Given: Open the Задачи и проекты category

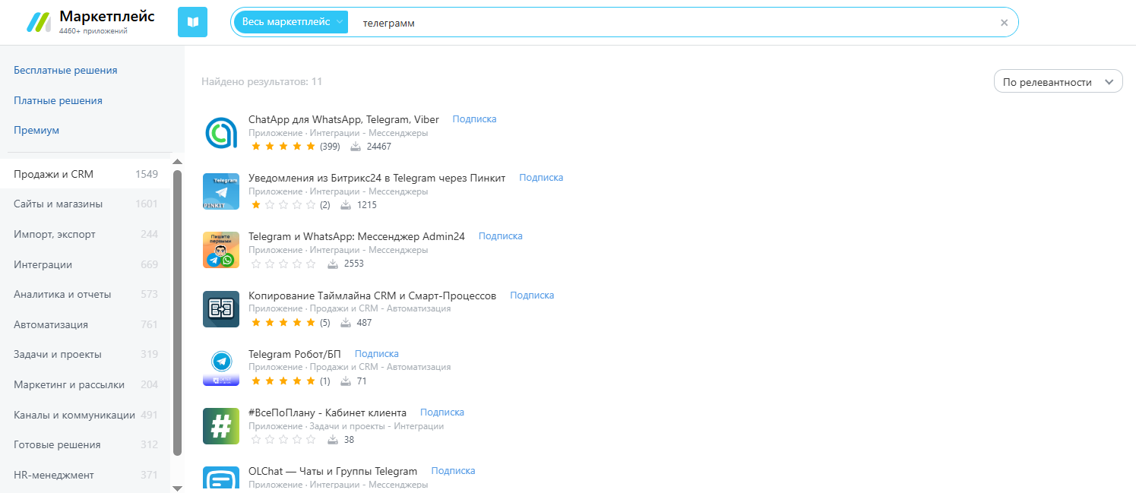Looking at the screenshot, I should point(86,354).
